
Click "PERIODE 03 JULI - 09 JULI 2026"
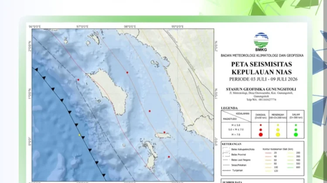(x=263, y=79)
